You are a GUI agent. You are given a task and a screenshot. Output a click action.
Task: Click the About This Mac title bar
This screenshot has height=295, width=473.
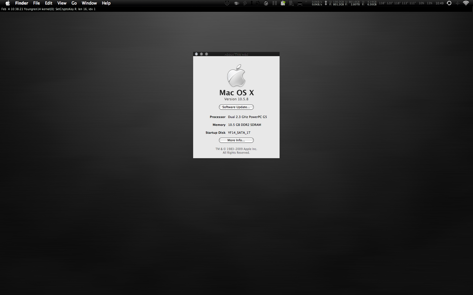click(236, 54)
